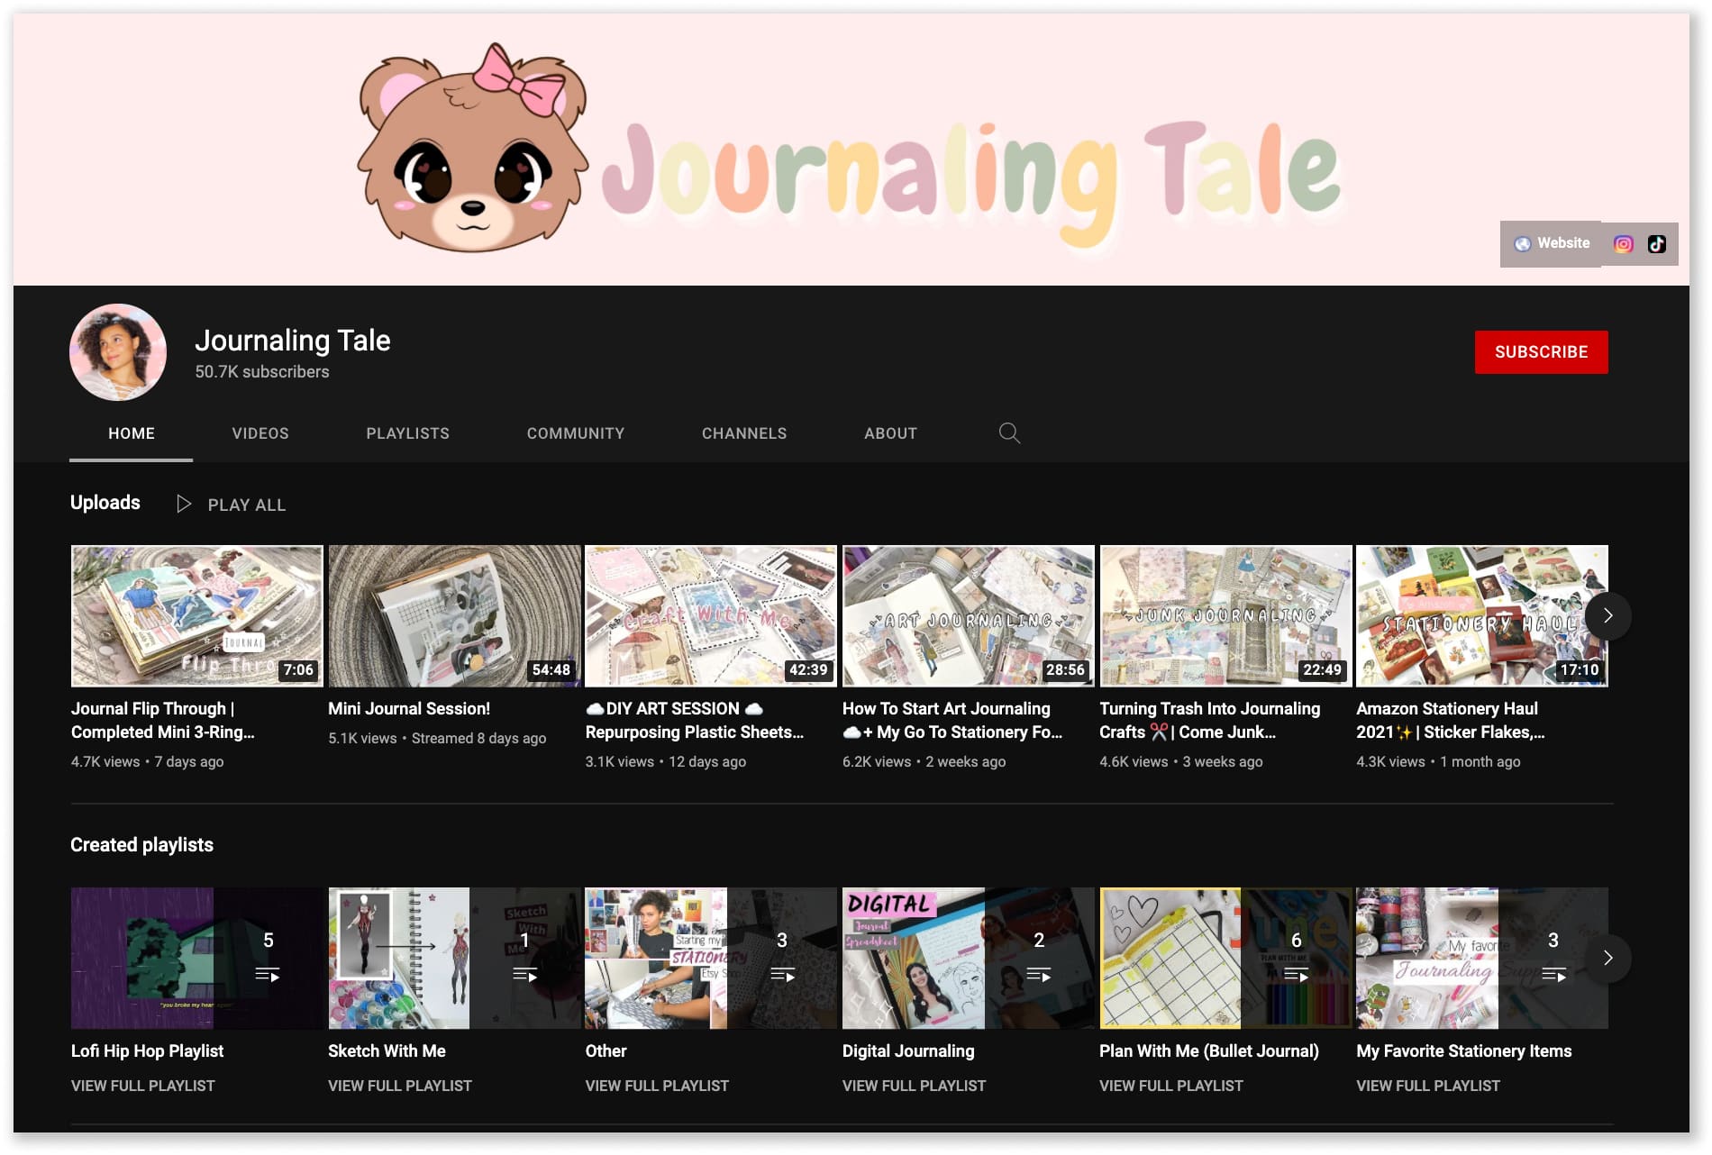Open the Sketch With Me playlist queue icon
This screenshot has width=1712, height=1155.
525,973
